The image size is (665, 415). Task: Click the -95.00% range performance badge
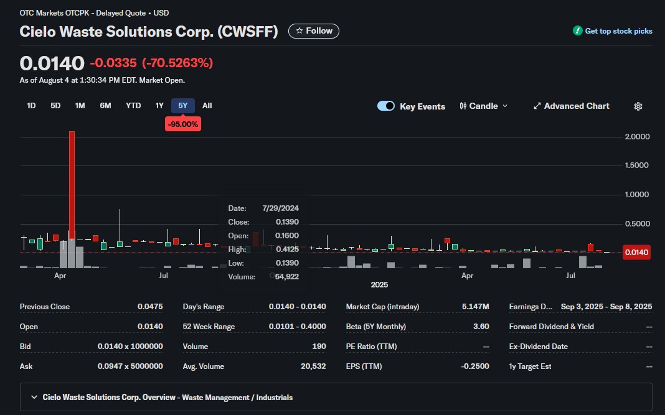coord(183,124)
